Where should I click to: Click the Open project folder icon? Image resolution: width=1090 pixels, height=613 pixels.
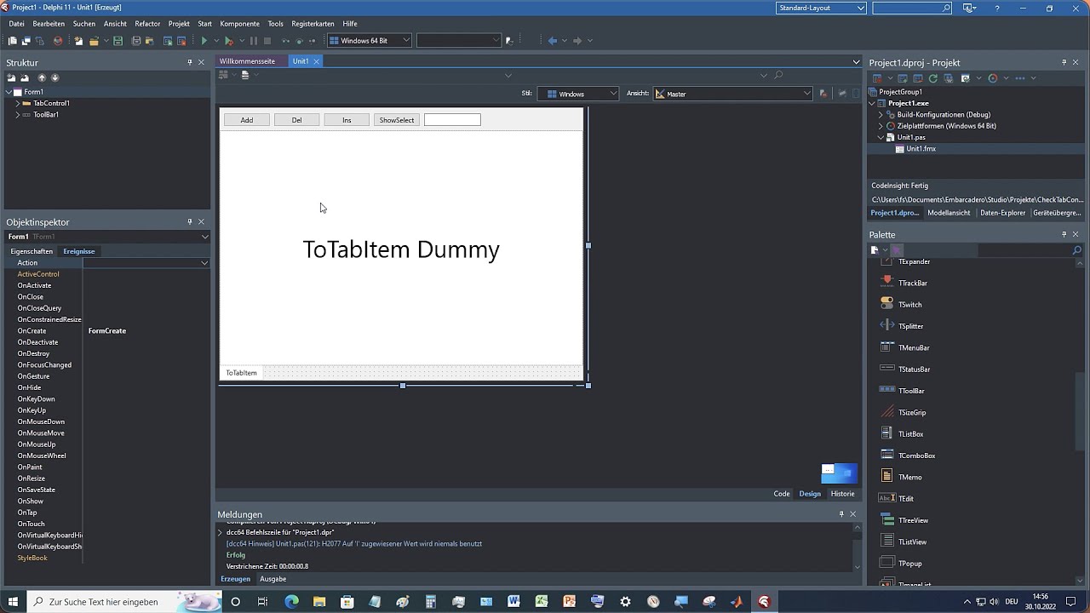coord(94,41)
